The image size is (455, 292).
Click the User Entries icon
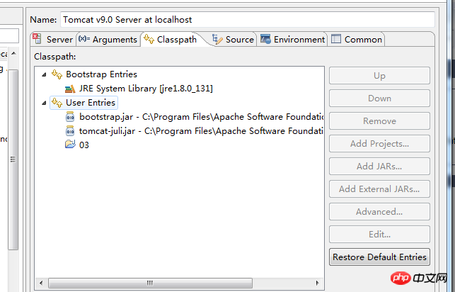click(57, 103)
